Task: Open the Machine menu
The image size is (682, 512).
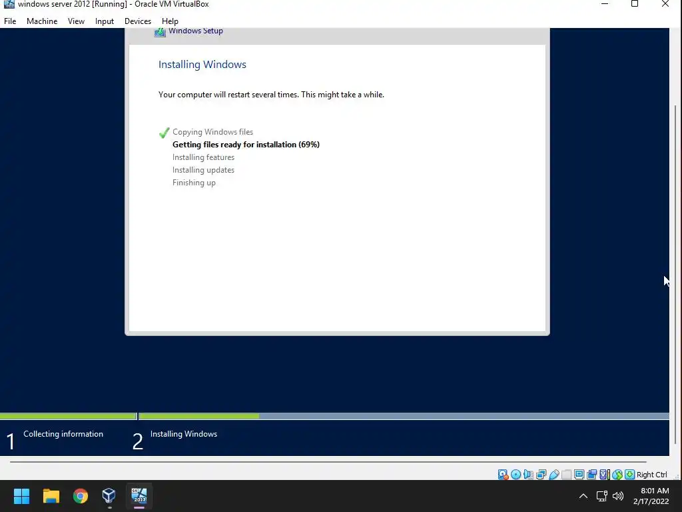Action: pyautogui.click(x=42, y=21)
